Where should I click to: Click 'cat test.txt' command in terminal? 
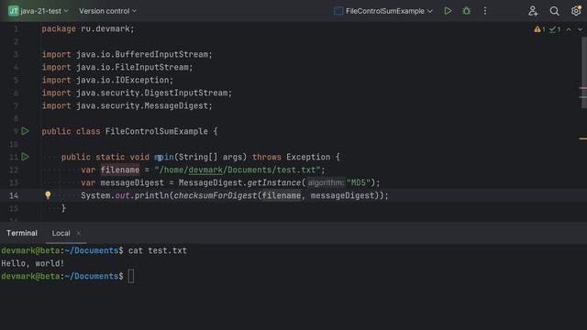[157, 250]
